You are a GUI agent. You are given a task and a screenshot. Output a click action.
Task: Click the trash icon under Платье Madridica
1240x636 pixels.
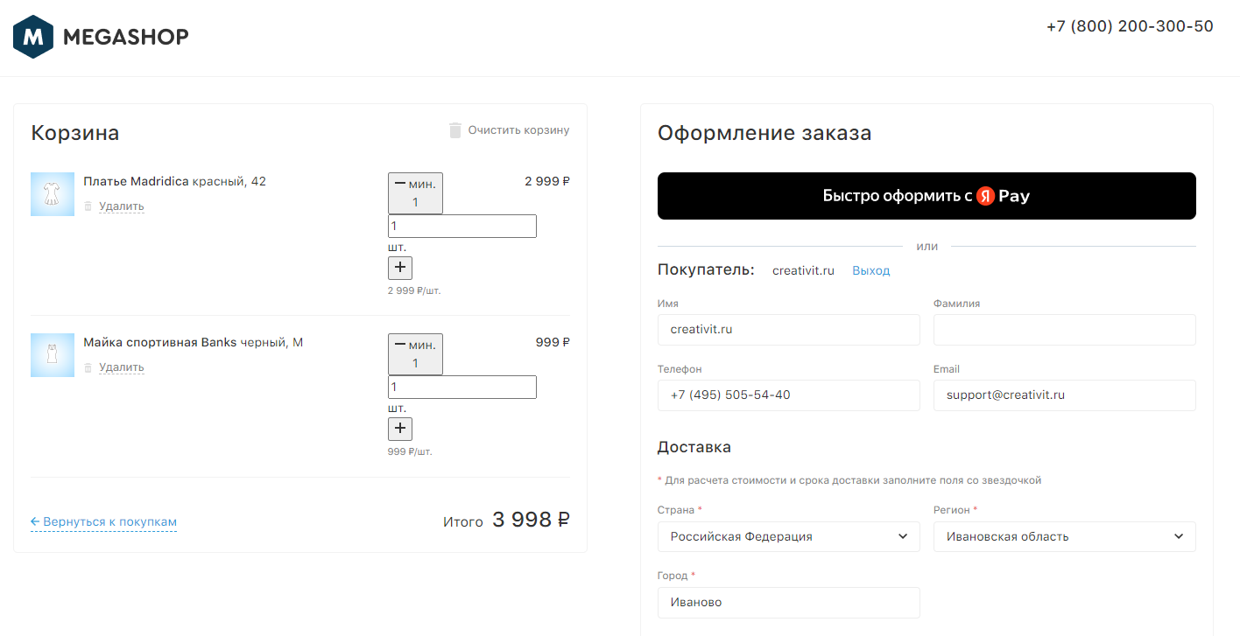88,206
